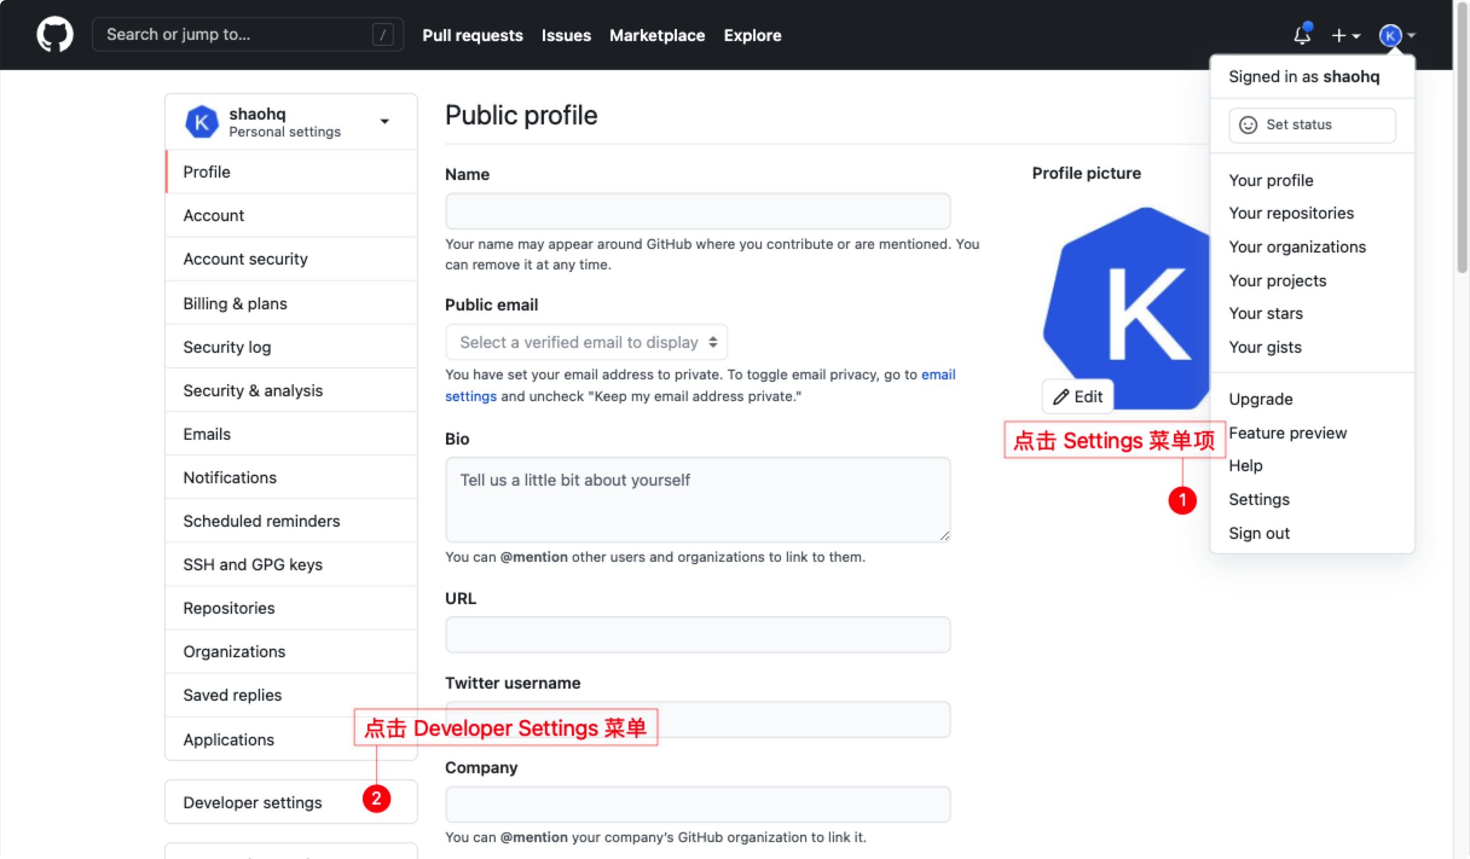Open the notifications bell icon
Screen dimensions: 1470x859
(x=1302, y=35)
